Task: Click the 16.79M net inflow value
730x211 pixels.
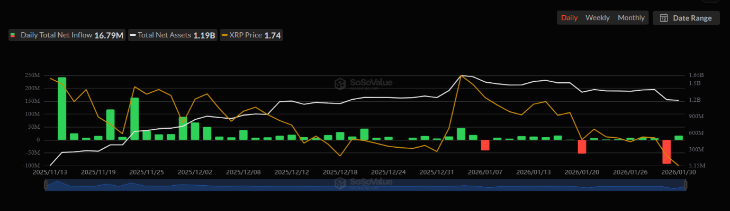Action: pyautogui.click(x=109, y=35)
